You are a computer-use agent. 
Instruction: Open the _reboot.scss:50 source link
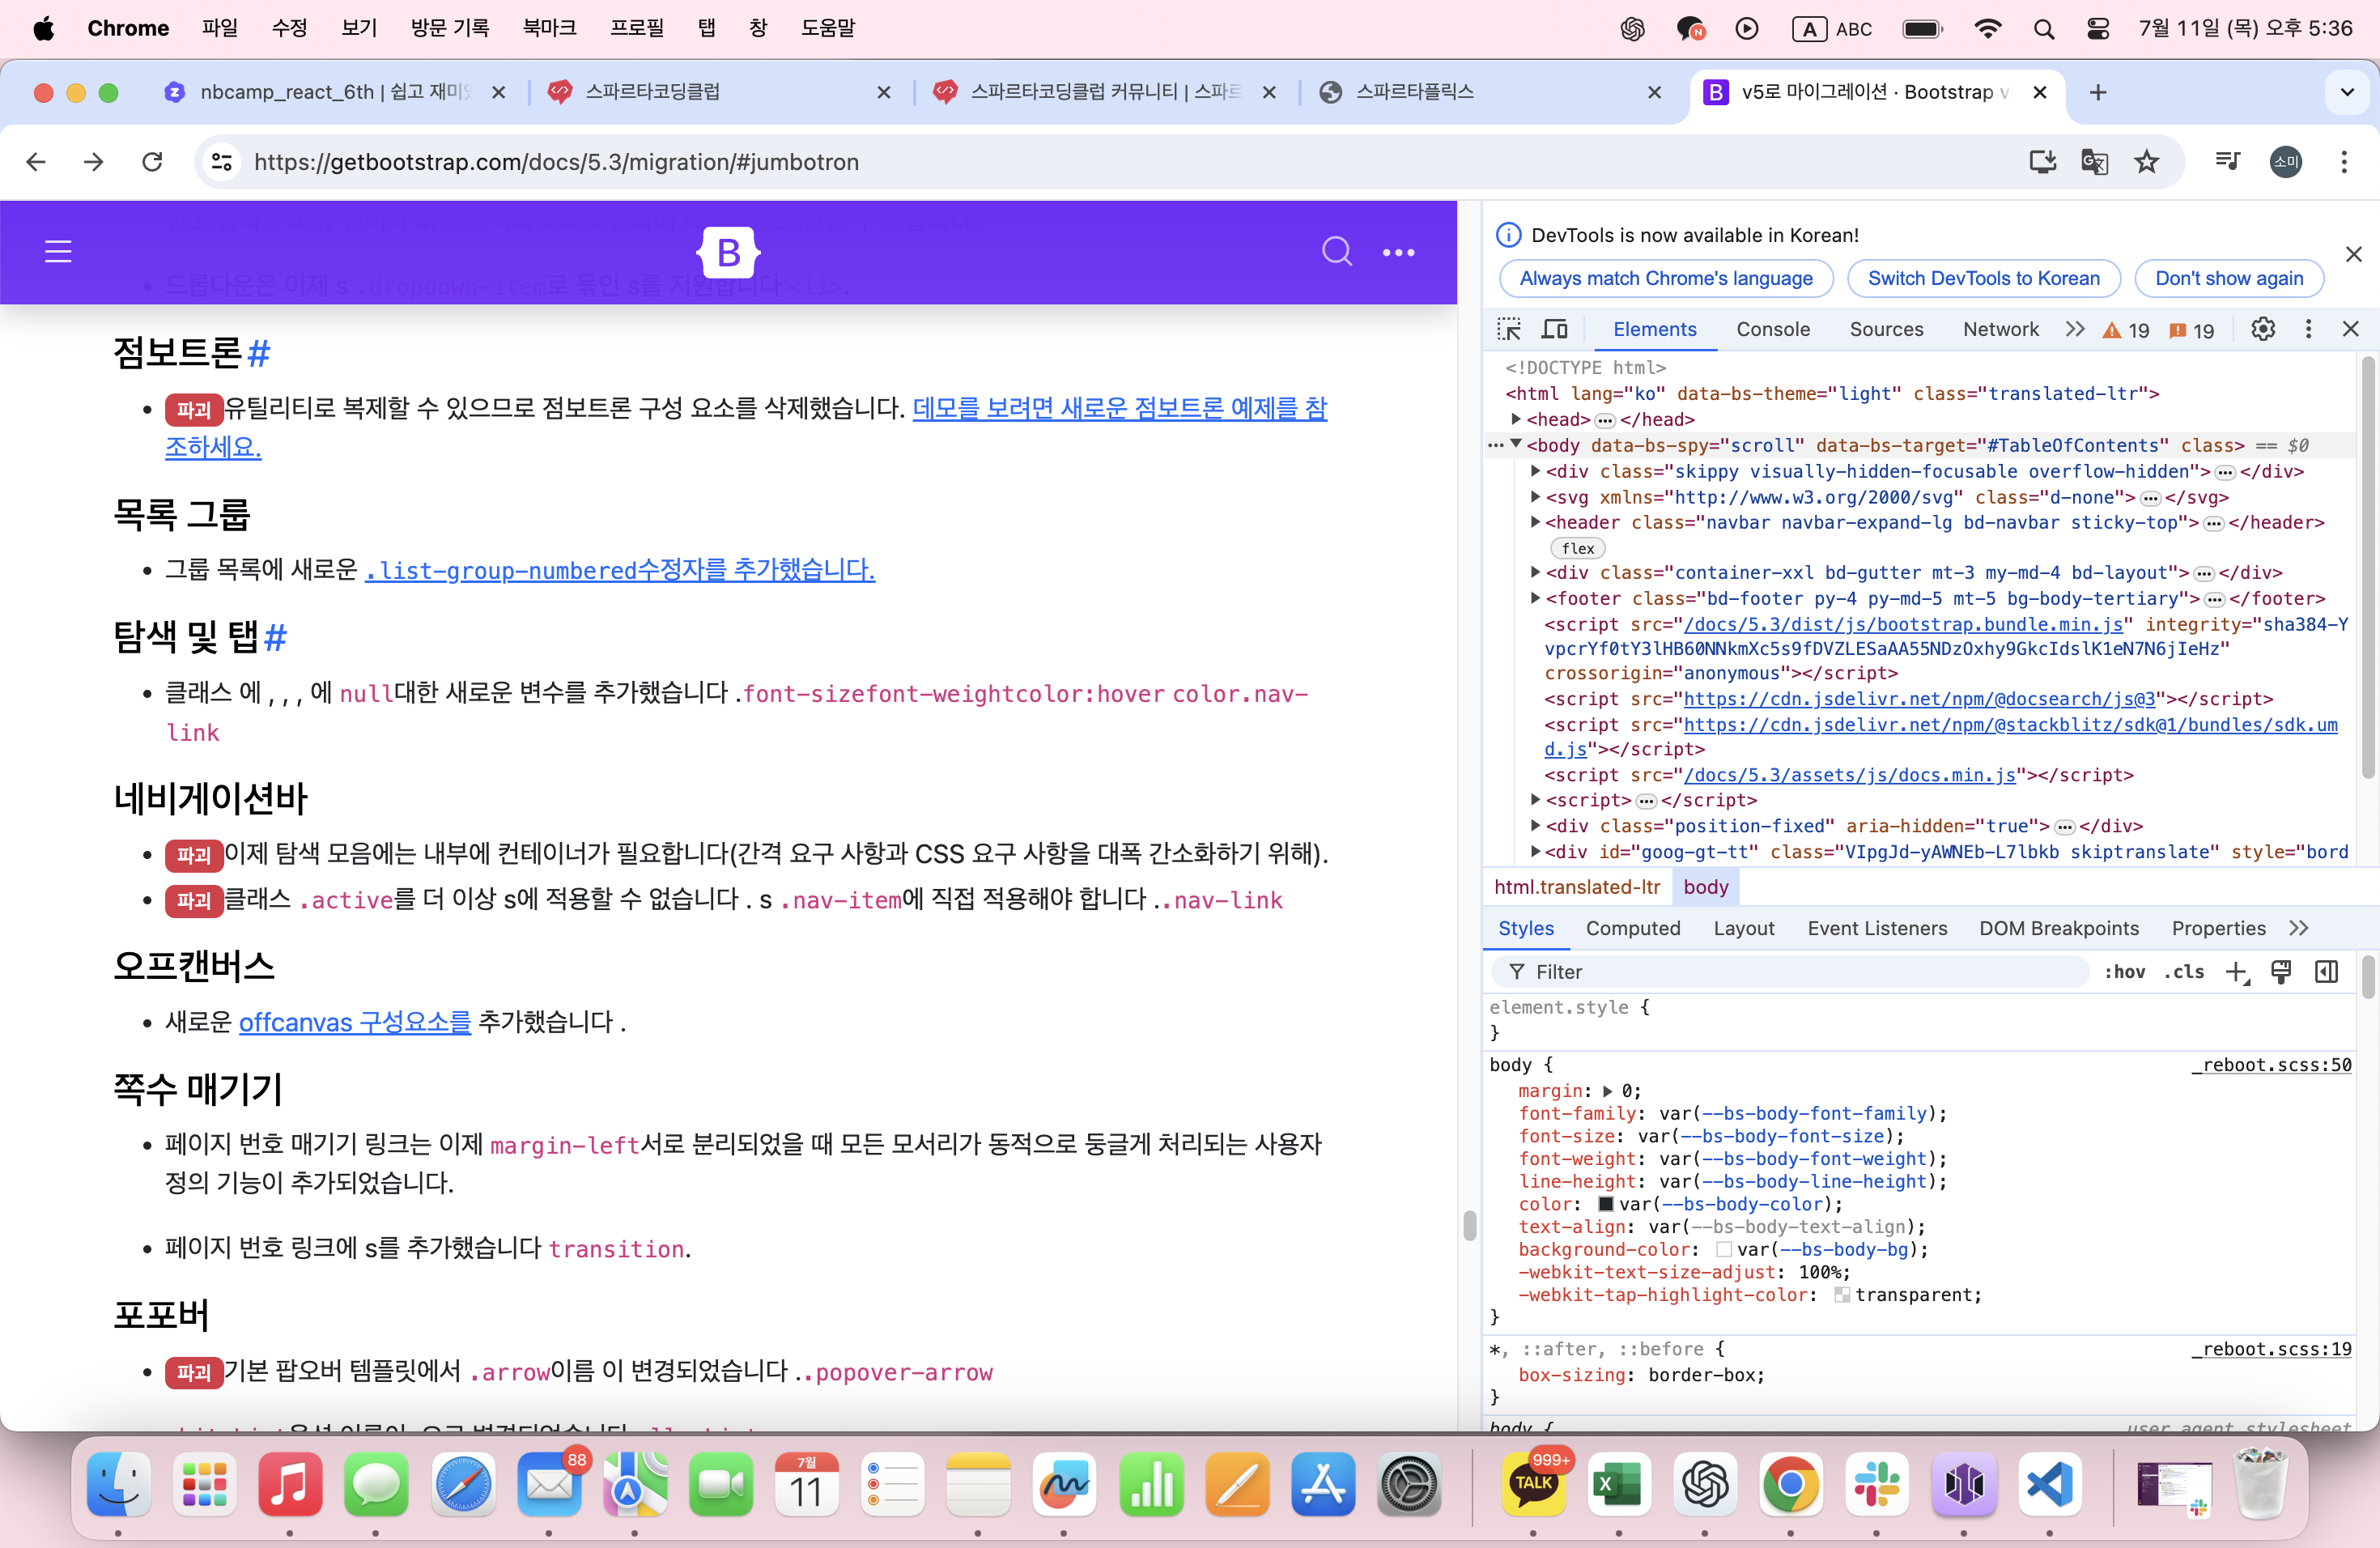pos(2271,1065)
